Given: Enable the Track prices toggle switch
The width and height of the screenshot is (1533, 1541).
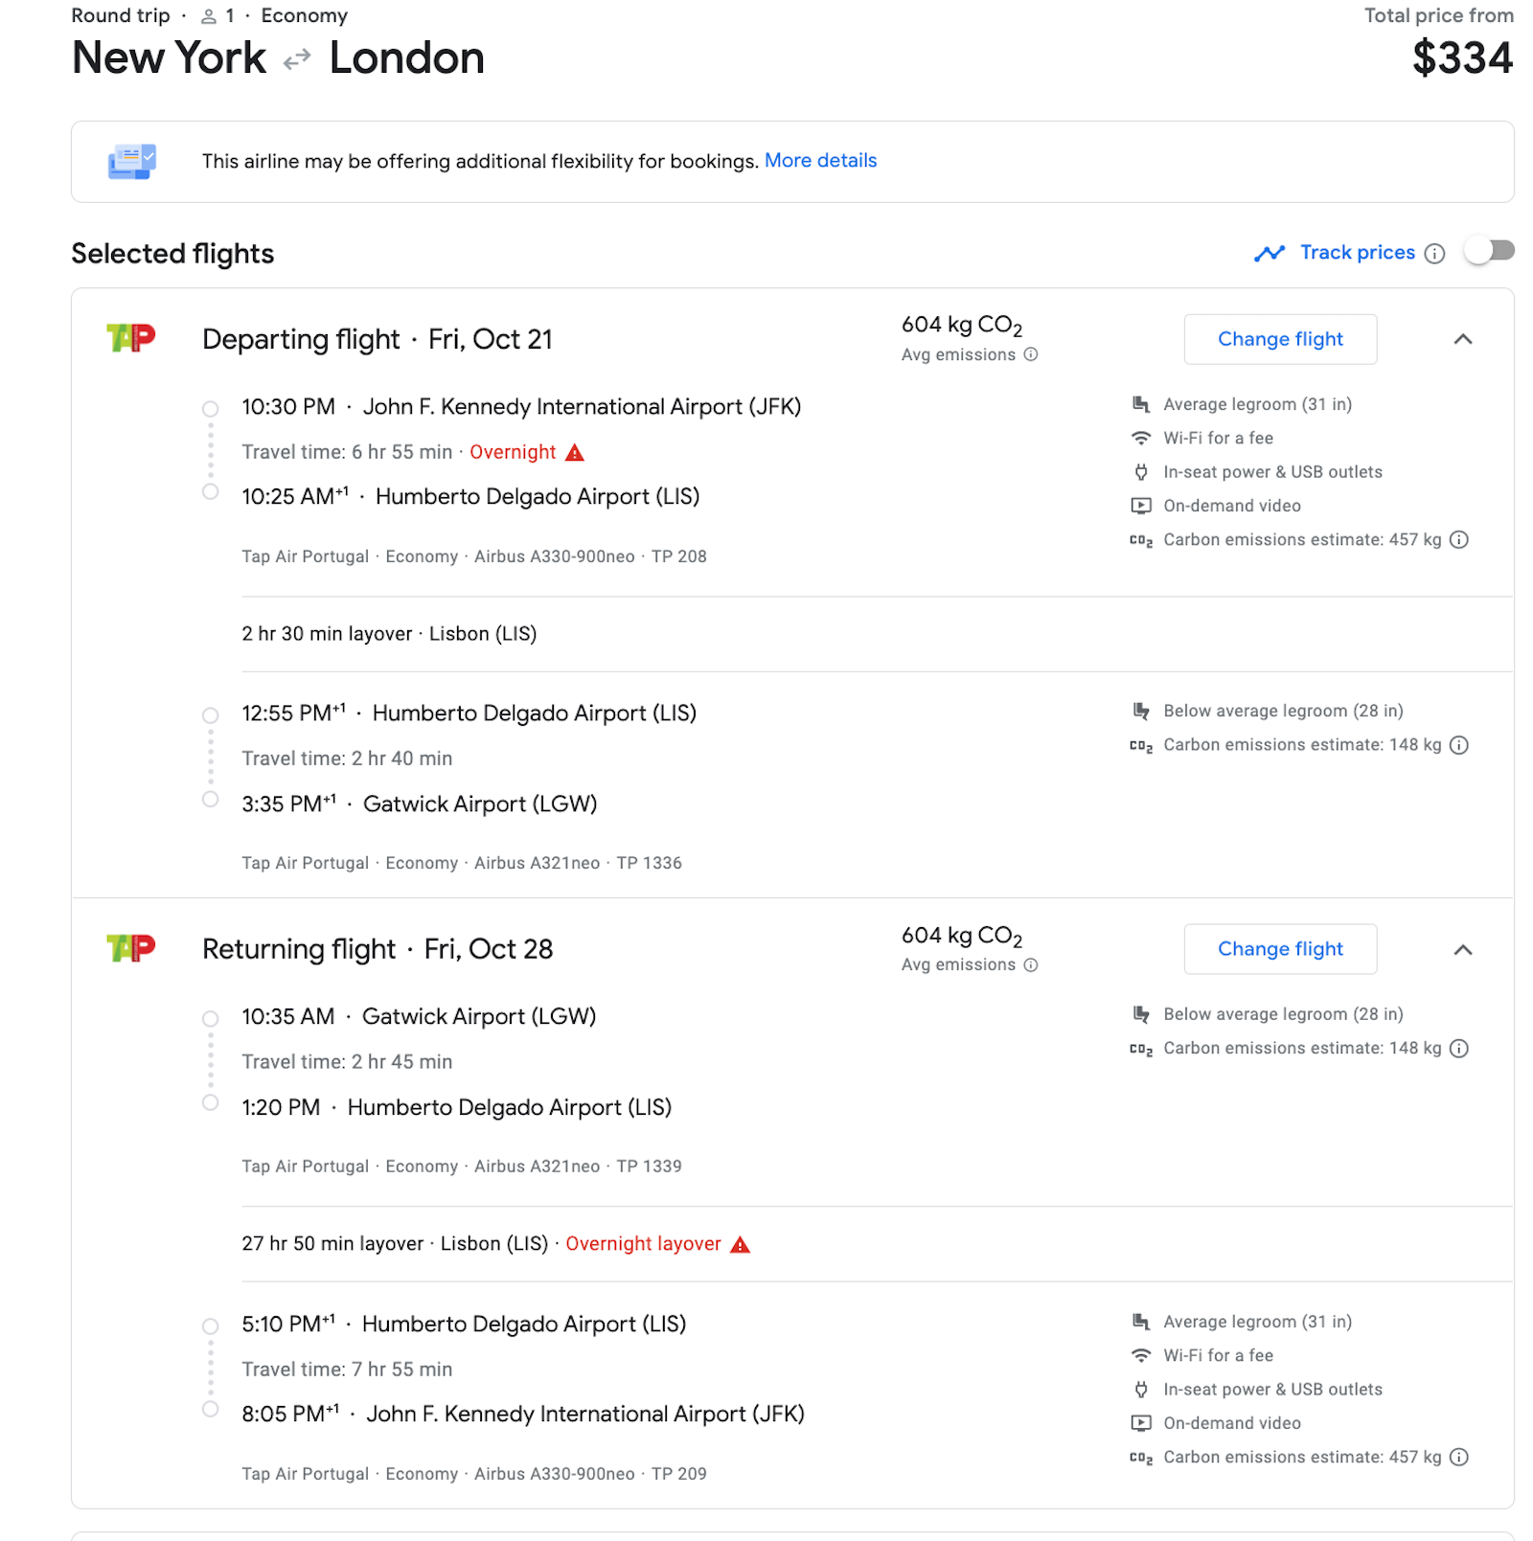Looking at the screenshot, I should (x=1490, y=250).
